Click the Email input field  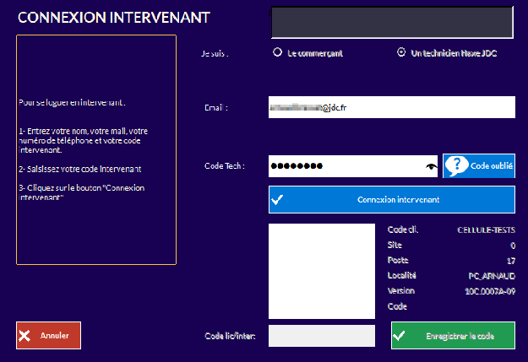391,108
